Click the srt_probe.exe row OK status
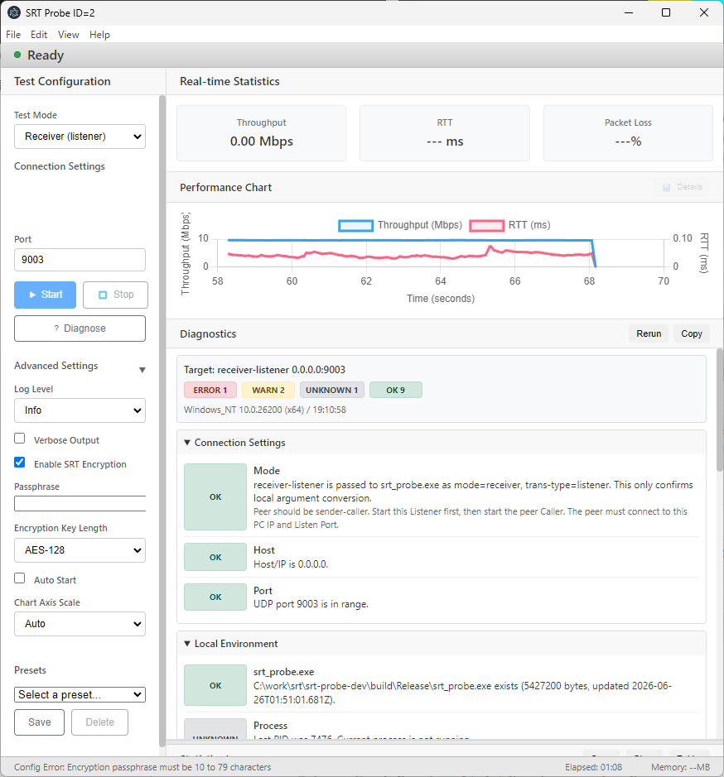The width and height of the screenshot is (724, 777). 215,686
